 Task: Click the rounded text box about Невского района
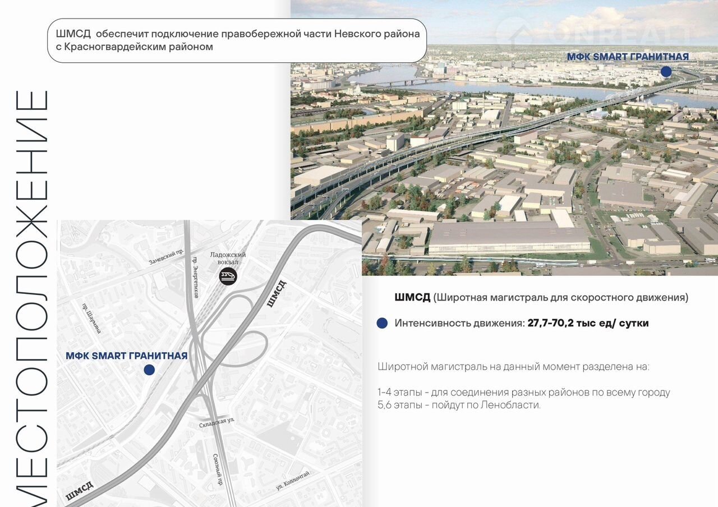coord(237,40)
